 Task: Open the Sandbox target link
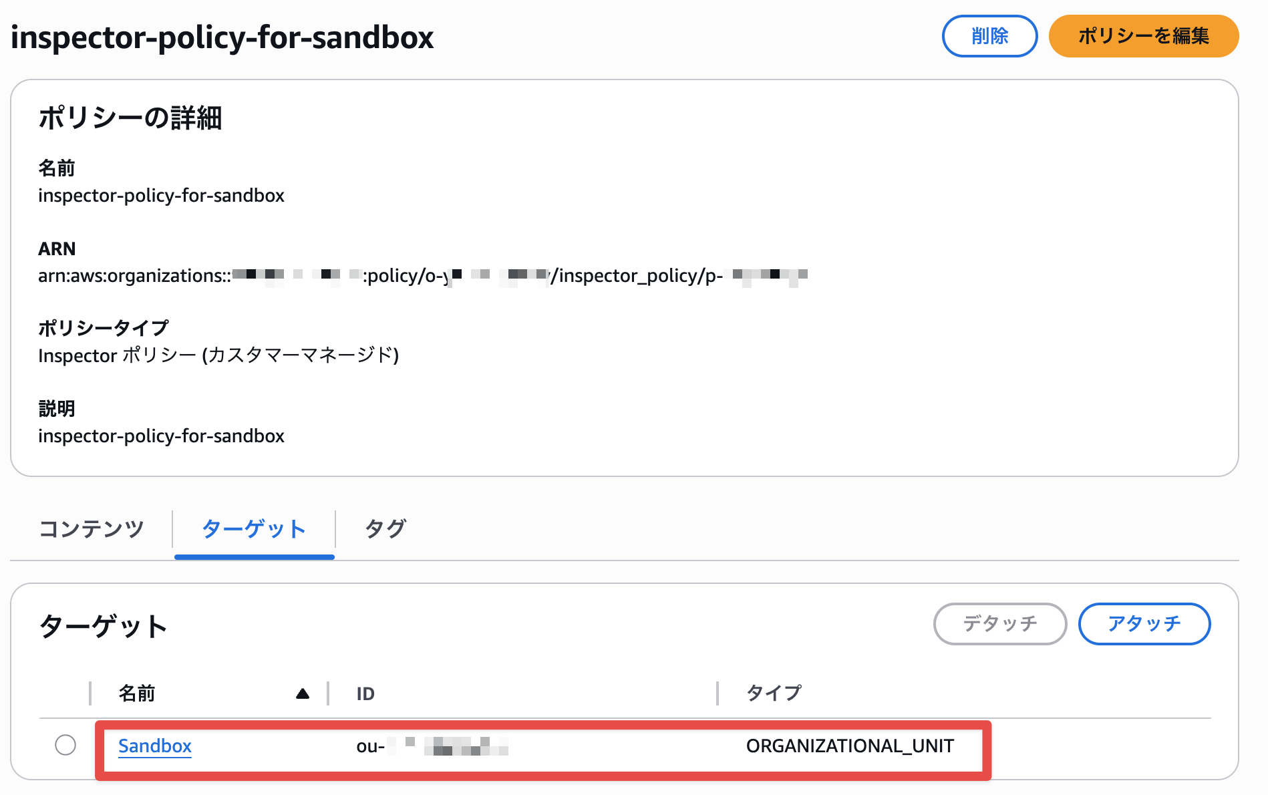[155, 746]
